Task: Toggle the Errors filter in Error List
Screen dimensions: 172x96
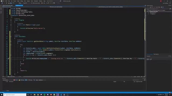Action: (x=16, y=80)
